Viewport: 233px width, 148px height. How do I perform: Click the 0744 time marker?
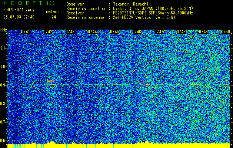(x=92, y=32)
